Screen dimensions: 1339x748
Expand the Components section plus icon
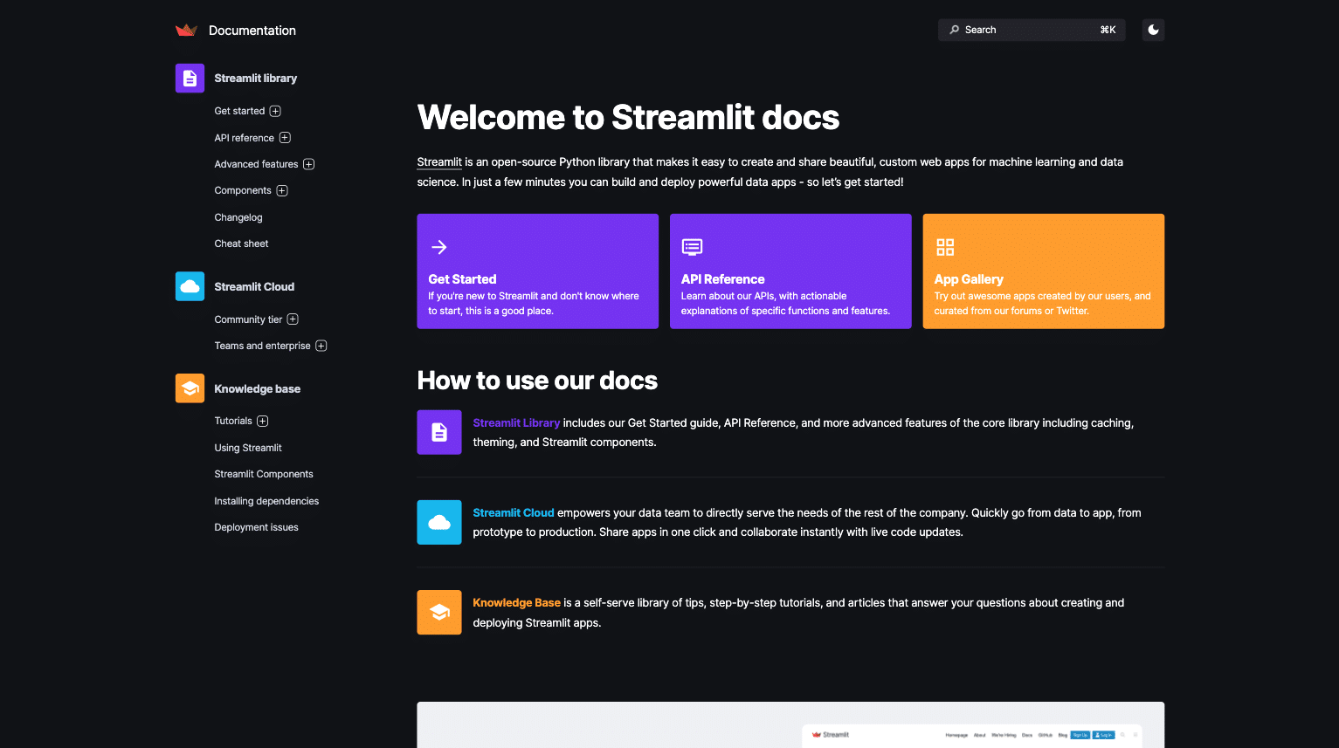(x=282, y=190)
